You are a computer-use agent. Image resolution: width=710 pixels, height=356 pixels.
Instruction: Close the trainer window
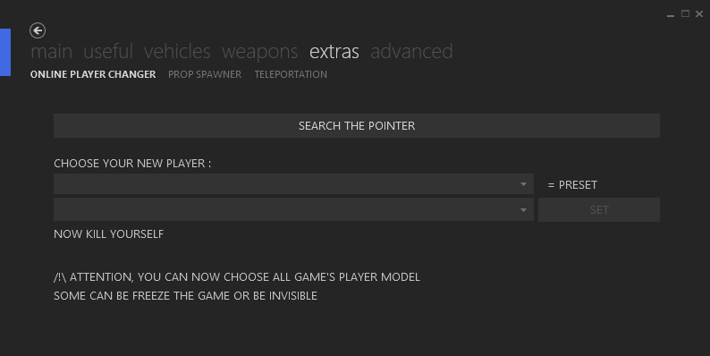tap(699, 14)
